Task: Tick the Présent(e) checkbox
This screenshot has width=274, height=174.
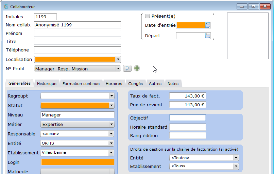Action: pyautogui.click(x=147, y=16)
